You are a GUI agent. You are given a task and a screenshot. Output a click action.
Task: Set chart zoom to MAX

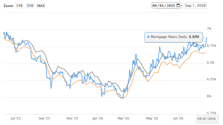[x=41, y=6]
